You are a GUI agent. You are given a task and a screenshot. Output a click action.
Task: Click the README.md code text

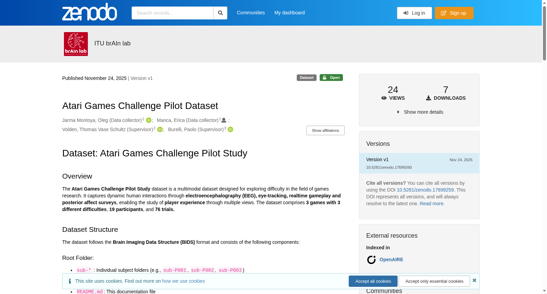coord(90,292)
